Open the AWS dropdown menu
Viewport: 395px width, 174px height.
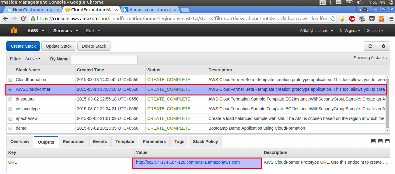click(36, 31)
